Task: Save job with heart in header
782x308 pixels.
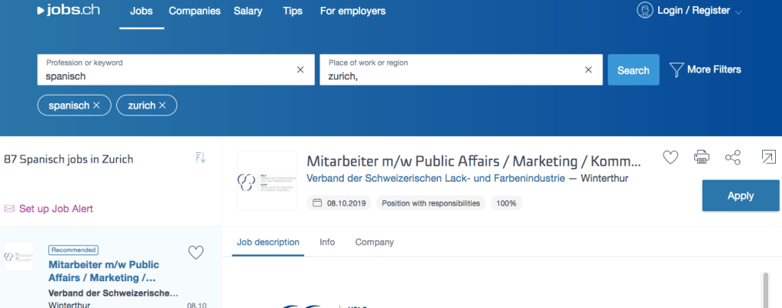Action: (670, 157)
